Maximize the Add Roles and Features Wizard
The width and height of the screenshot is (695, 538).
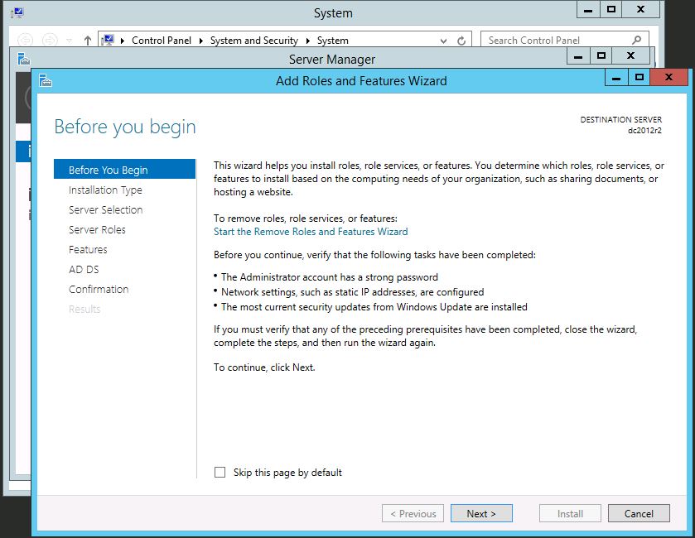(x=639, y=78)
